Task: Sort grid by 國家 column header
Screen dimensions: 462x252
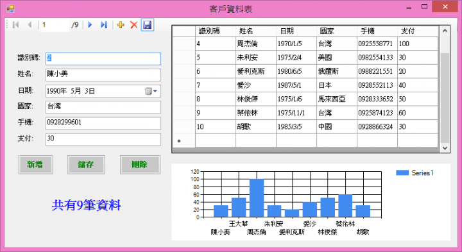Action: pyautogui.click(x=337, y=31)
